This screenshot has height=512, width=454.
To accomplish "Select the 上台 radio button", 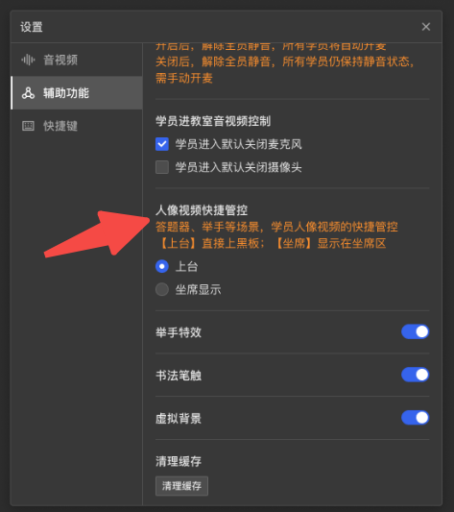I will [x=162, y=266].
